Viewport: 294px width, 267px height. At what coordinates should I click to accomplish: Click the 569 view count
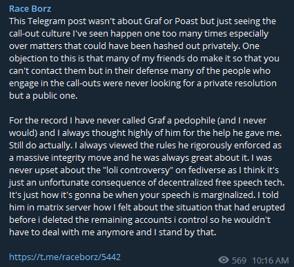tap(239, 260)
